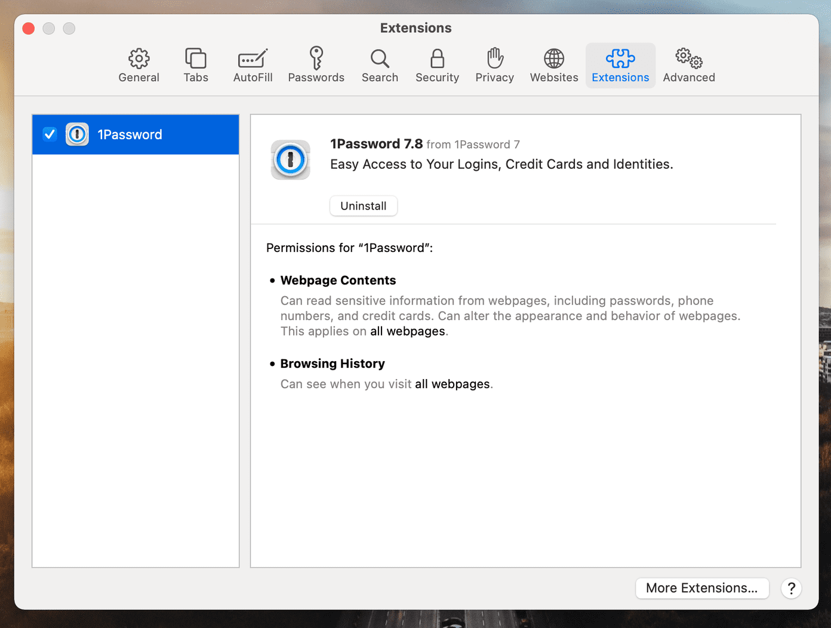This screenshot has height=628, width=831.
Task: Switch to the Tabs preferences icon
Action: tap(196, 59)
